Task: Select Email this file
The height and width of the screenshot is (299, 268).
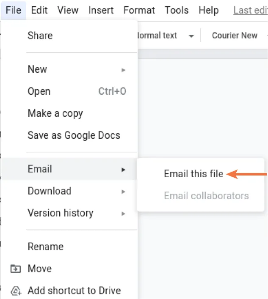Action: (193, 174)
